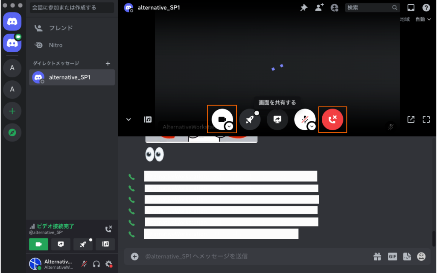Expand camera options dropdown arrow
Viewport: 437px width, 273px height.
tap(229, 126)
